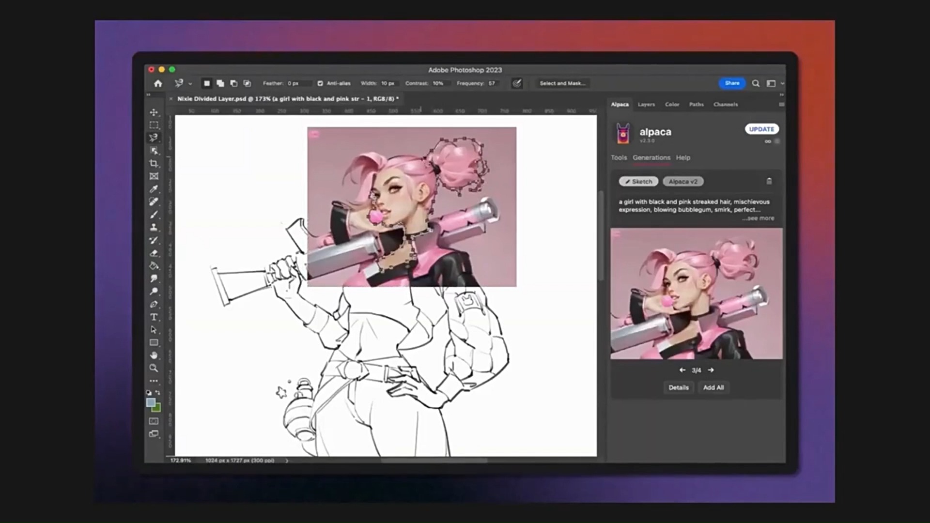930x523 pixels.
Task: Select the Spot Healing Brush tool
Action: pyautogui.click(x=154, y=201)
